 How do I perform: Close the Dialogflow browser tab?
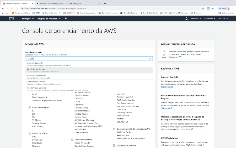[x=100, y=3]
